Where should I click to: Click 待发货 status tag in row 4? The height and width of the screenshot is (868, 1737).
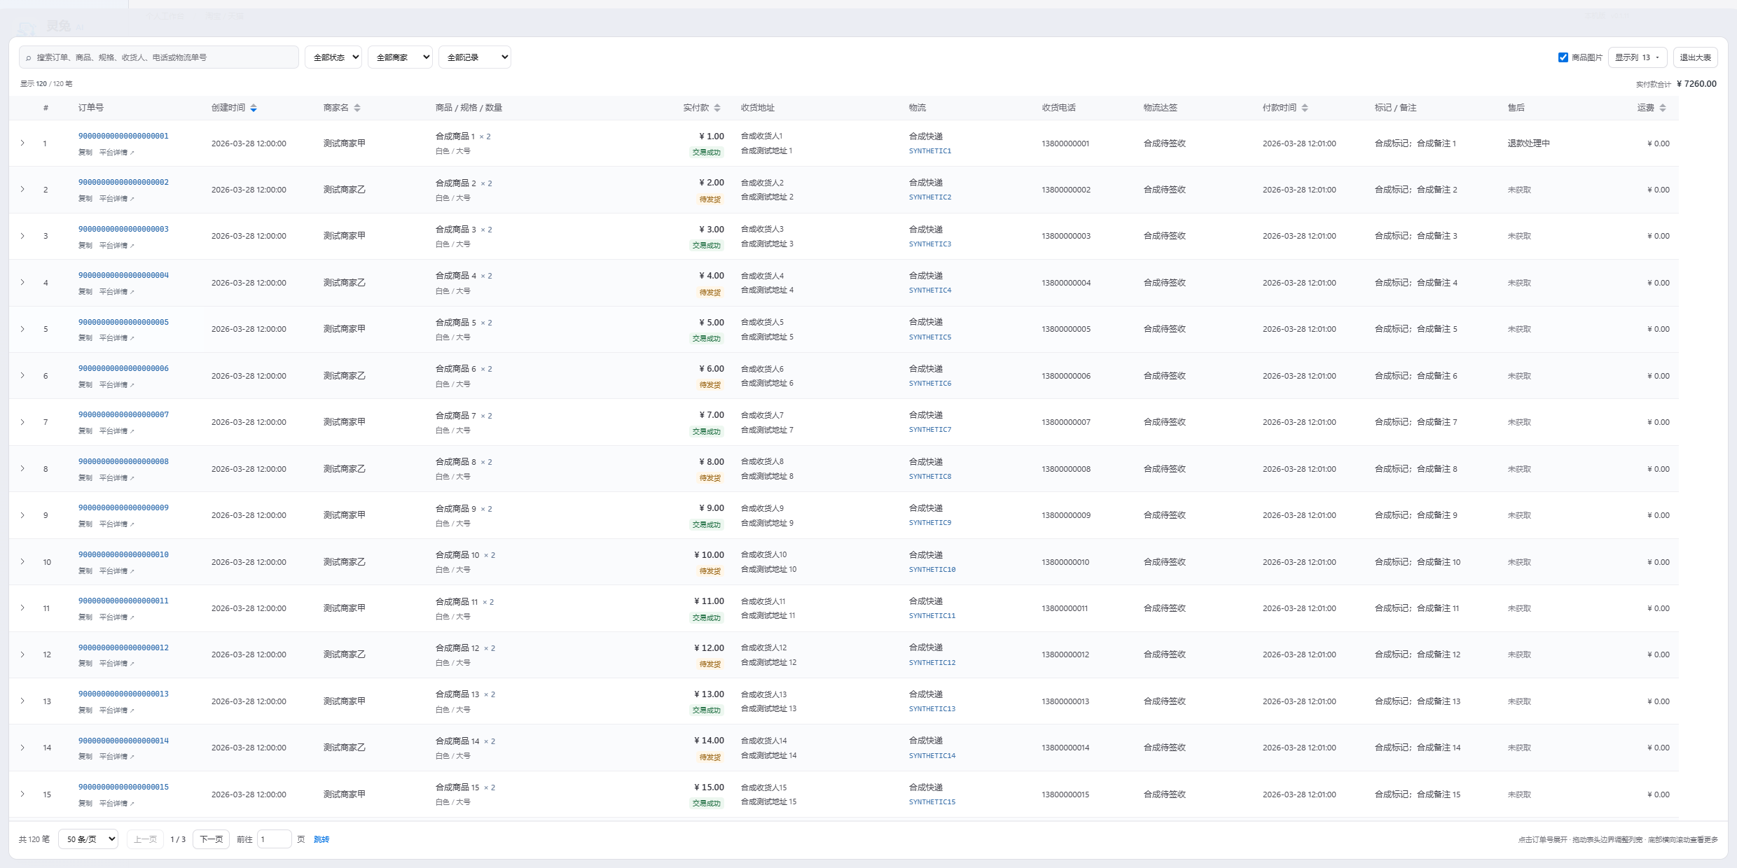(x=710, y=293)
